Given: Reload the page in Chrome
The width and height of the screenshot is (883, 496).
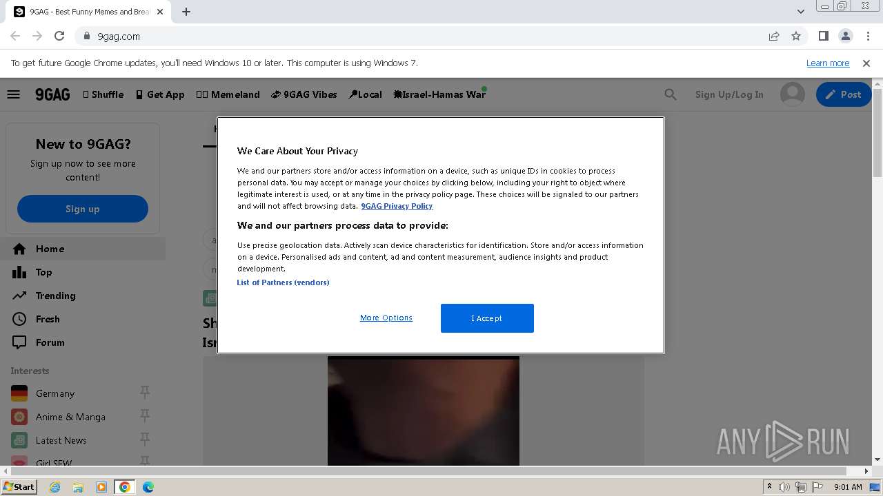Looking at the screenshot, I should click(x=59, y=37).
